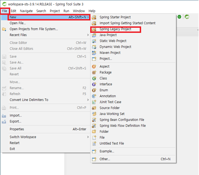The image size is (199, 175).
Task: Click the Package icon
Action: [94, 72]
